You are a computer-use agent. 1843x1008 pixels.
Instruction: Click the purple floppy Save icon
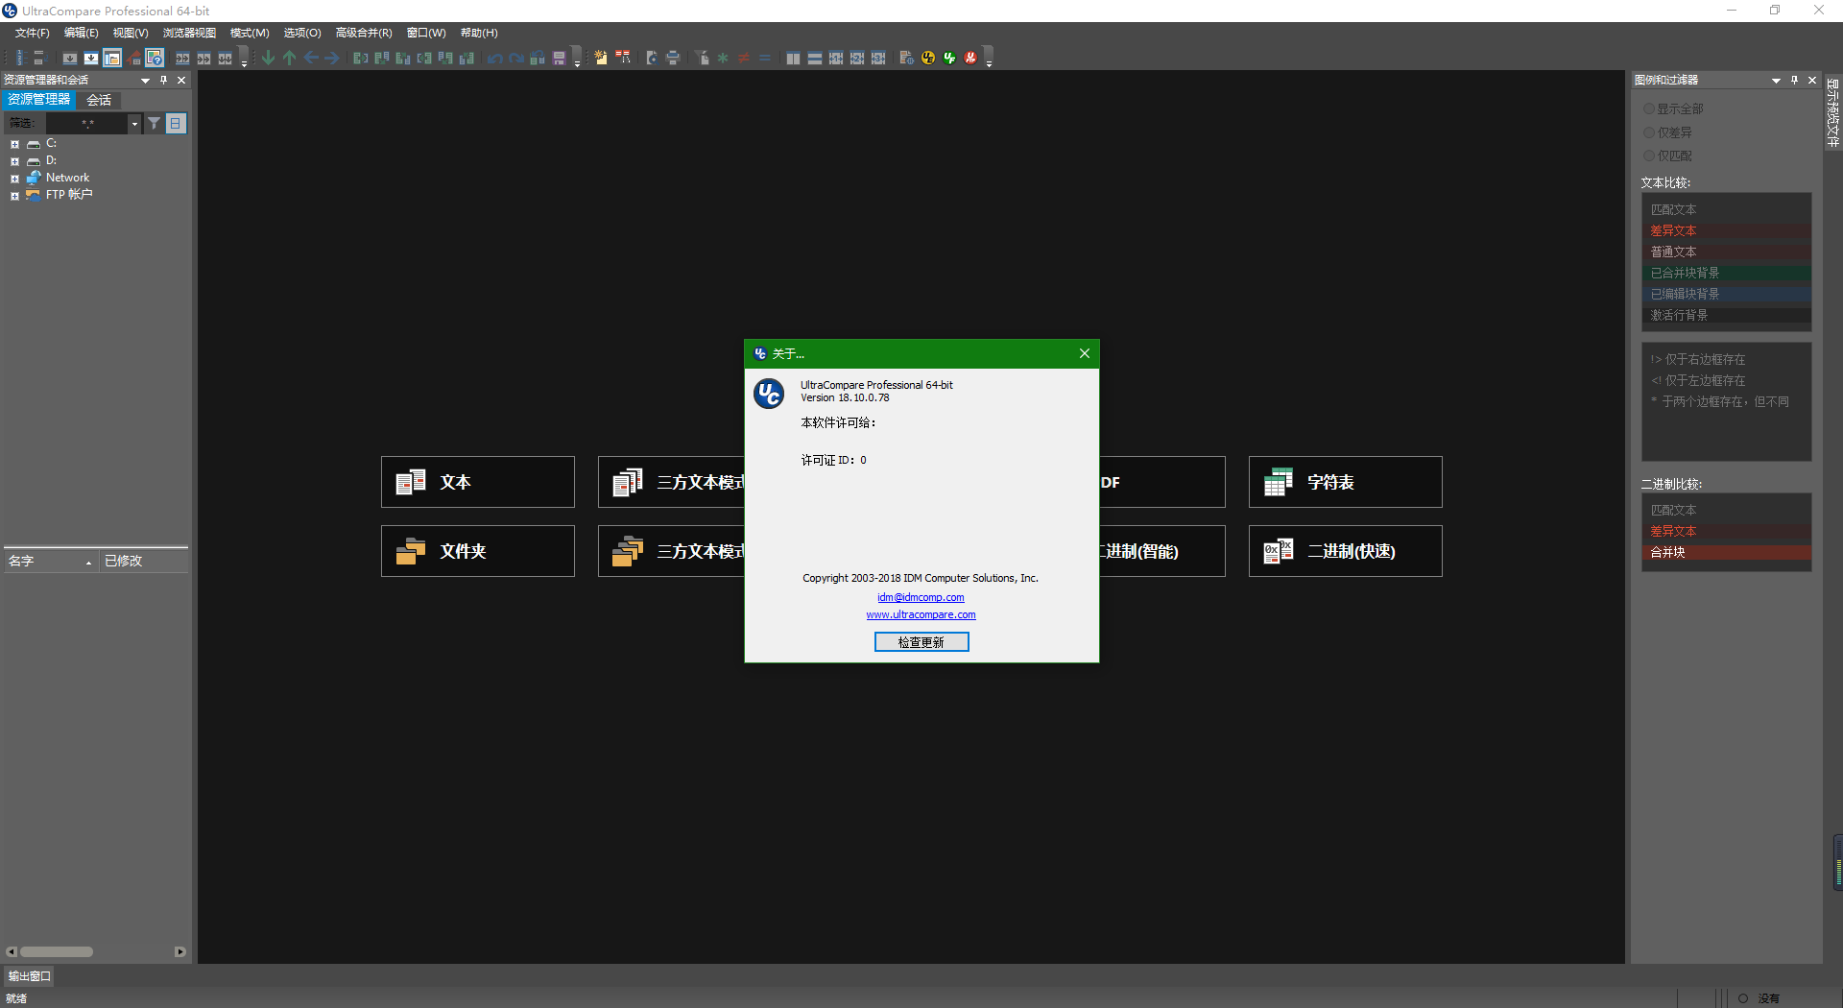pyautogui.click(x=559, y=58)
